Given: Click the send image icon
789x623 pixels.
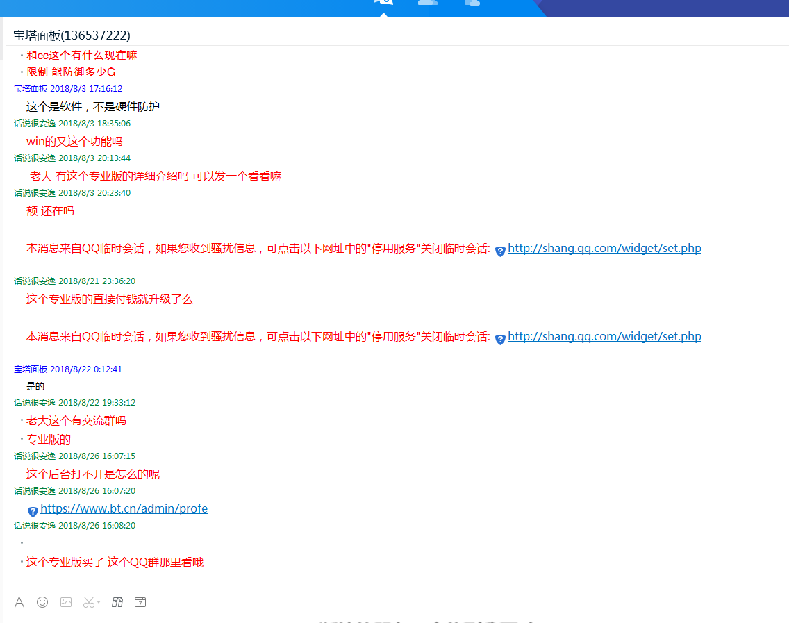Looking at the screenshot, I should coord(66,602).
